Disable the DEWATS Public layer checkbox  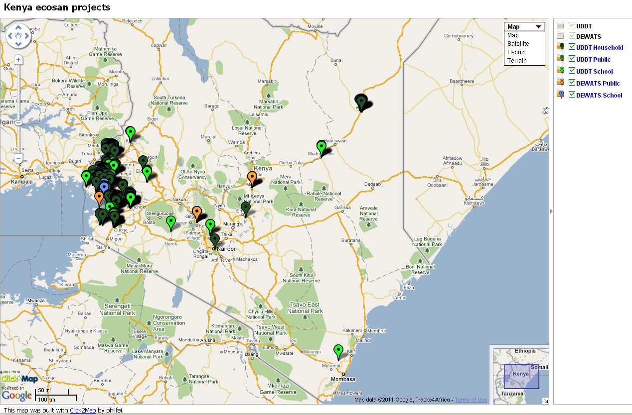pyautogui.click(x=572, y=83)
